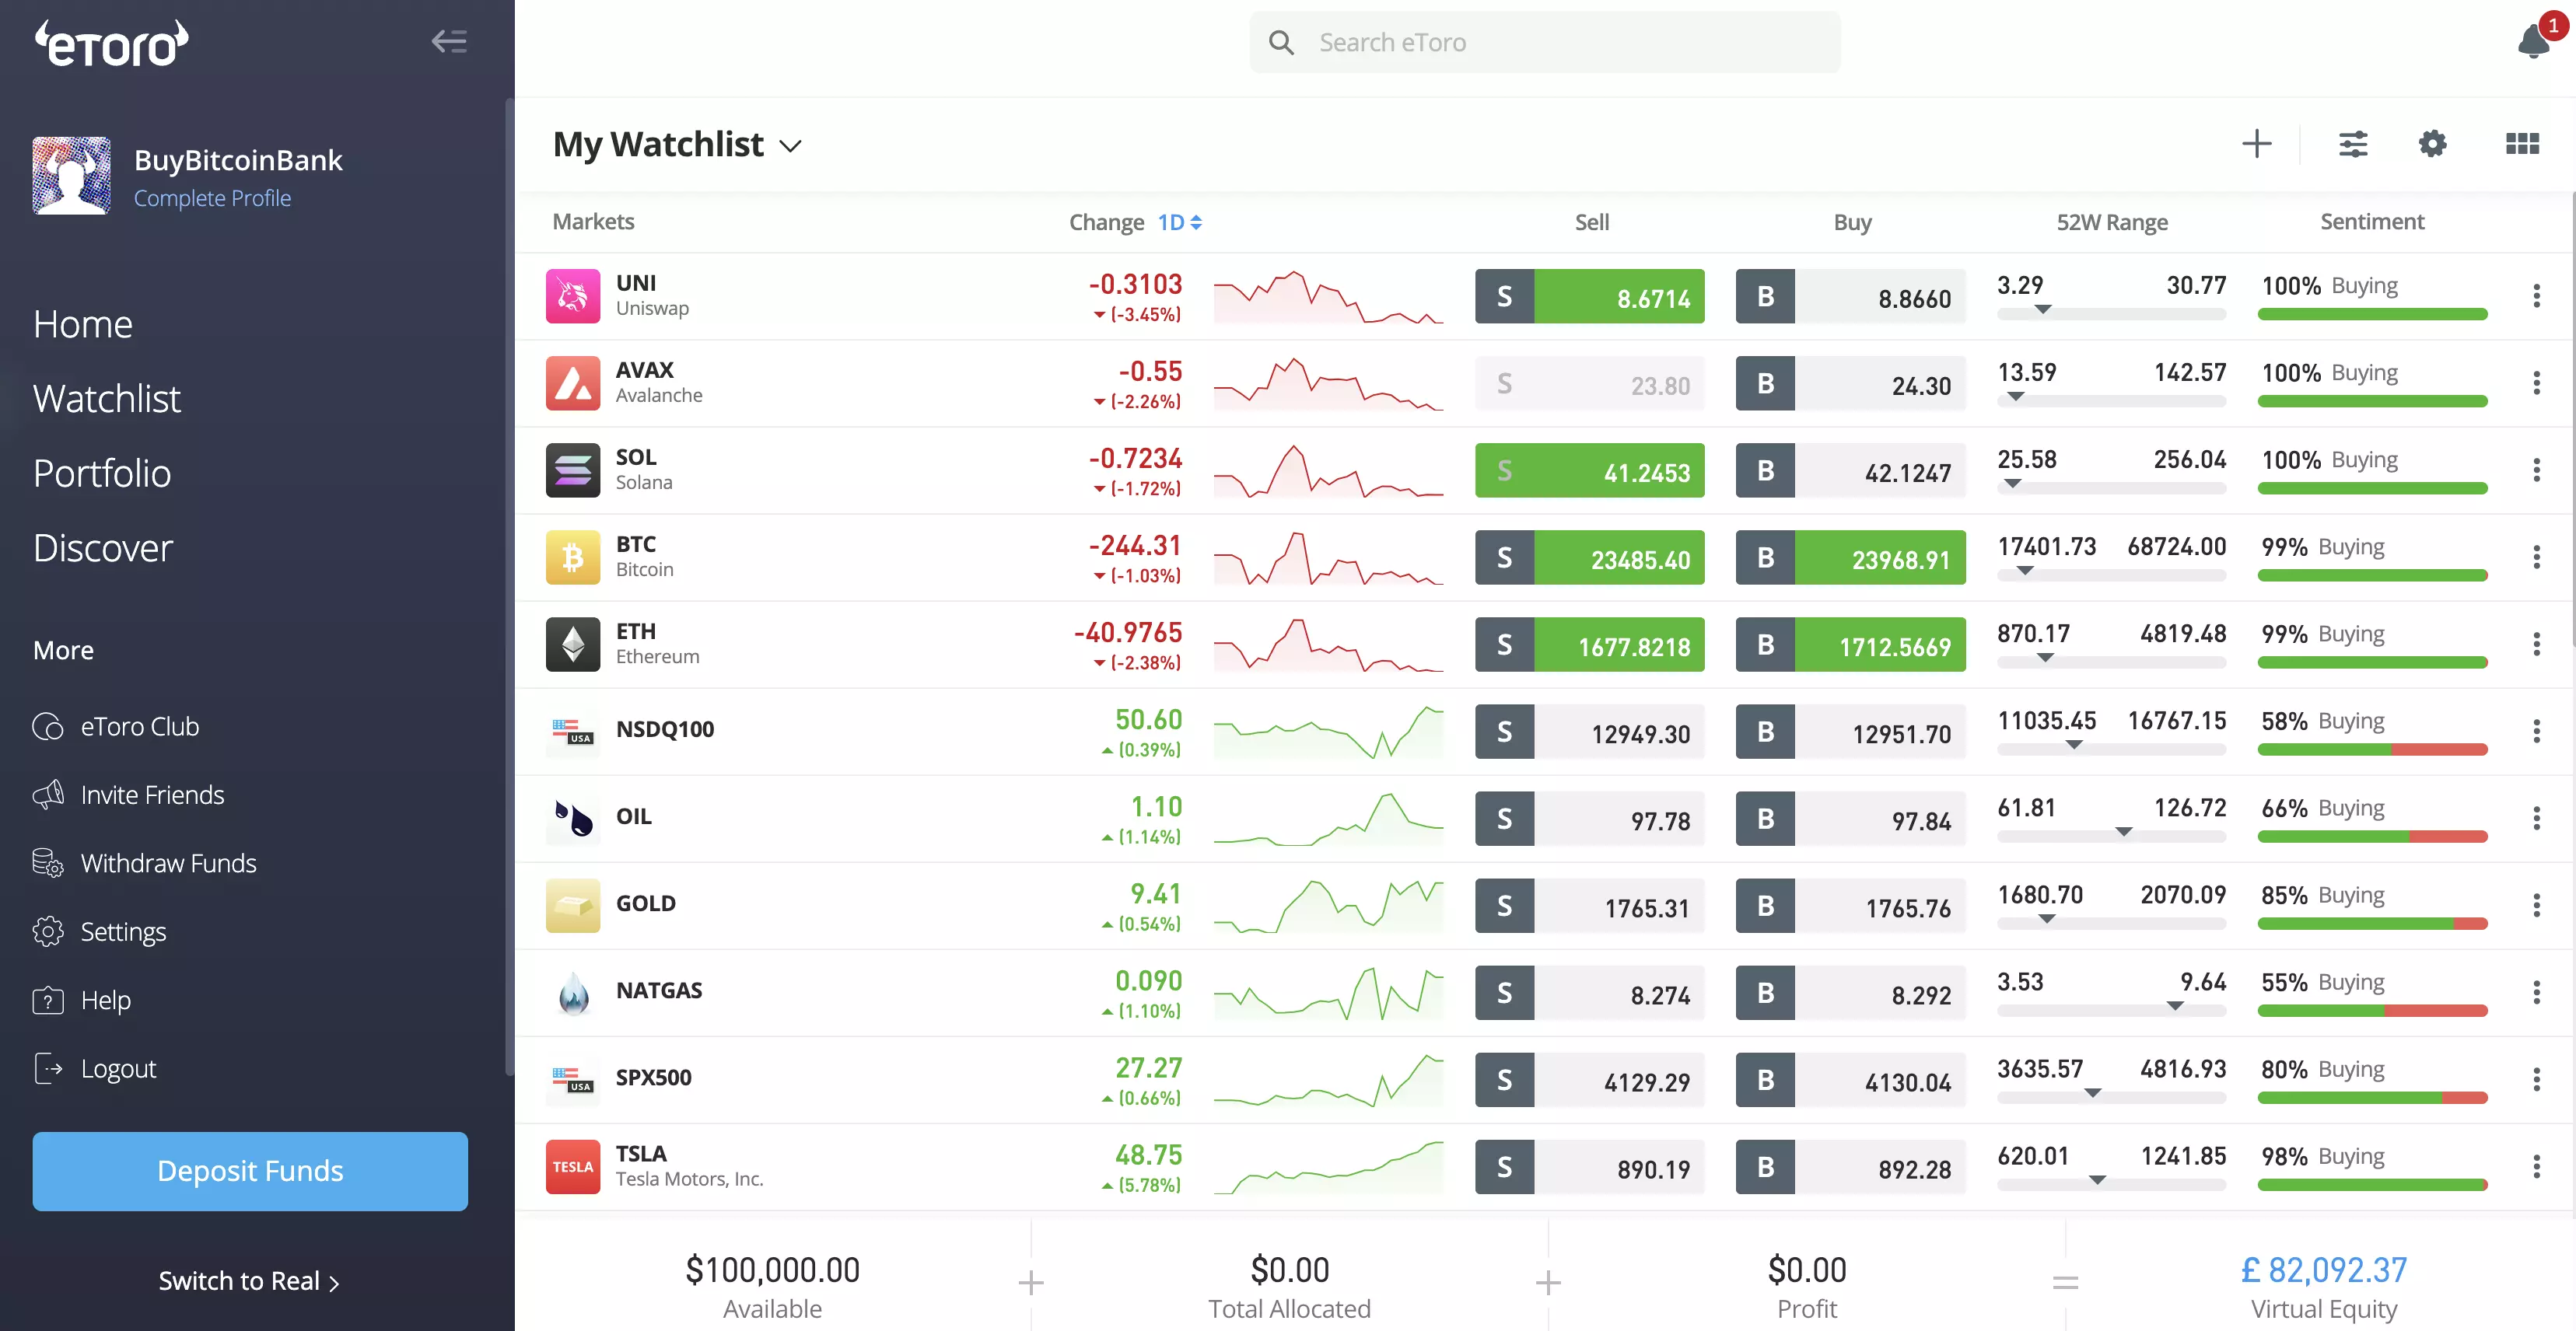
Task: Click the Complete Profile link
Action: click(x=212, y=197)
